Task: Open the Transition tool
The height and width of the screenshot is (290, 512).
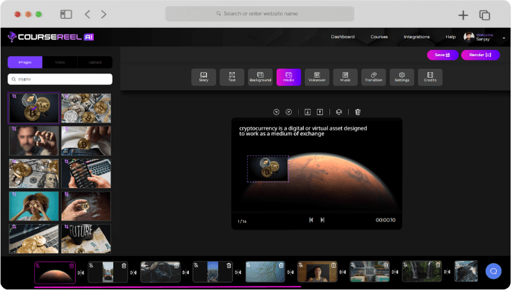Action: pyautogui.click(x=374, y=77)
